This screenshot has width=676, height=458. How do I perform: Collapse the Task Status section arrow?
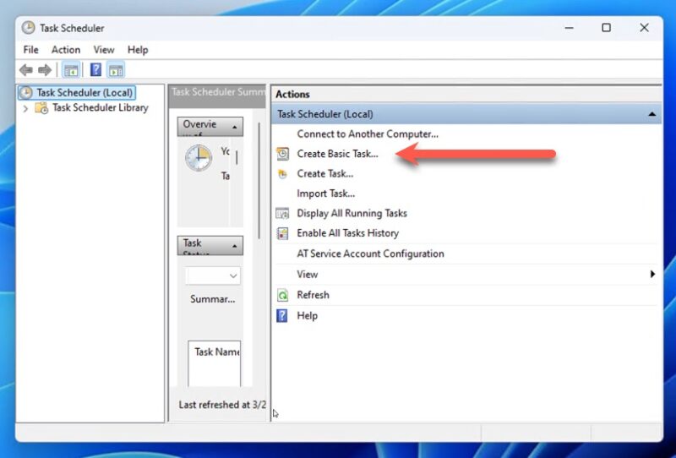235,246
